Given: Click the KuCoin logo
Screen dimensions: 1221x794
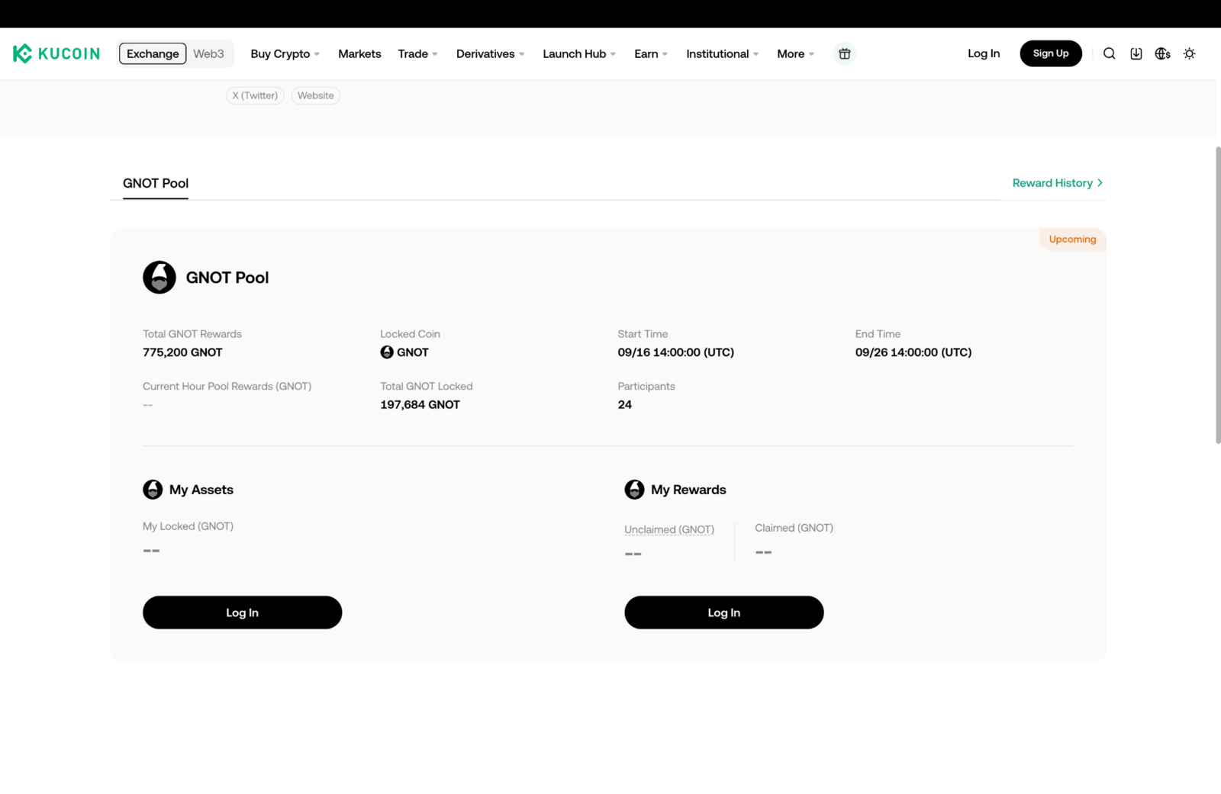Looking at the screenshot, I should pyautogui.click(x=56, y=53).
